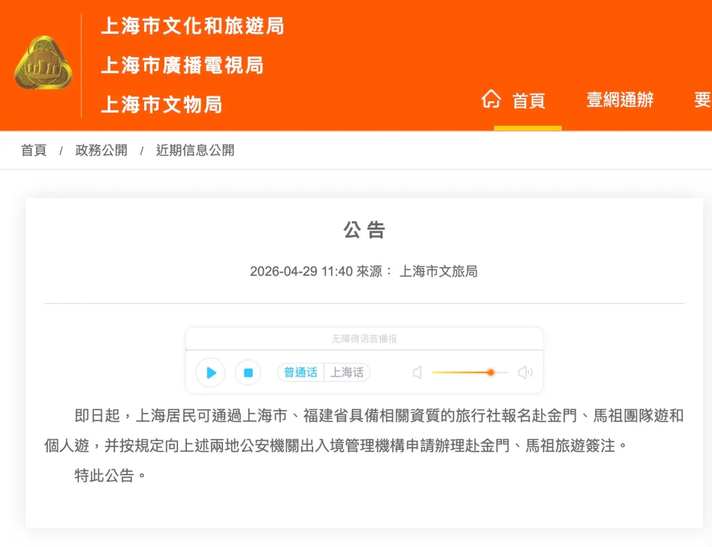
Task: Select 普通话 as broadcast language
Action: (301, 373)
